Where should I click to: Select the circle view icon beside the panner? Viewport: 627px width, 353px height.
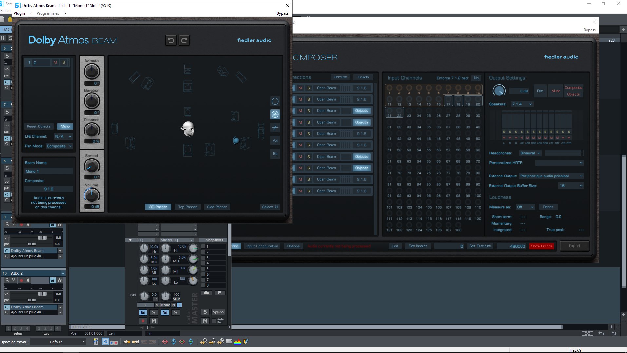(x=275, y=101)
